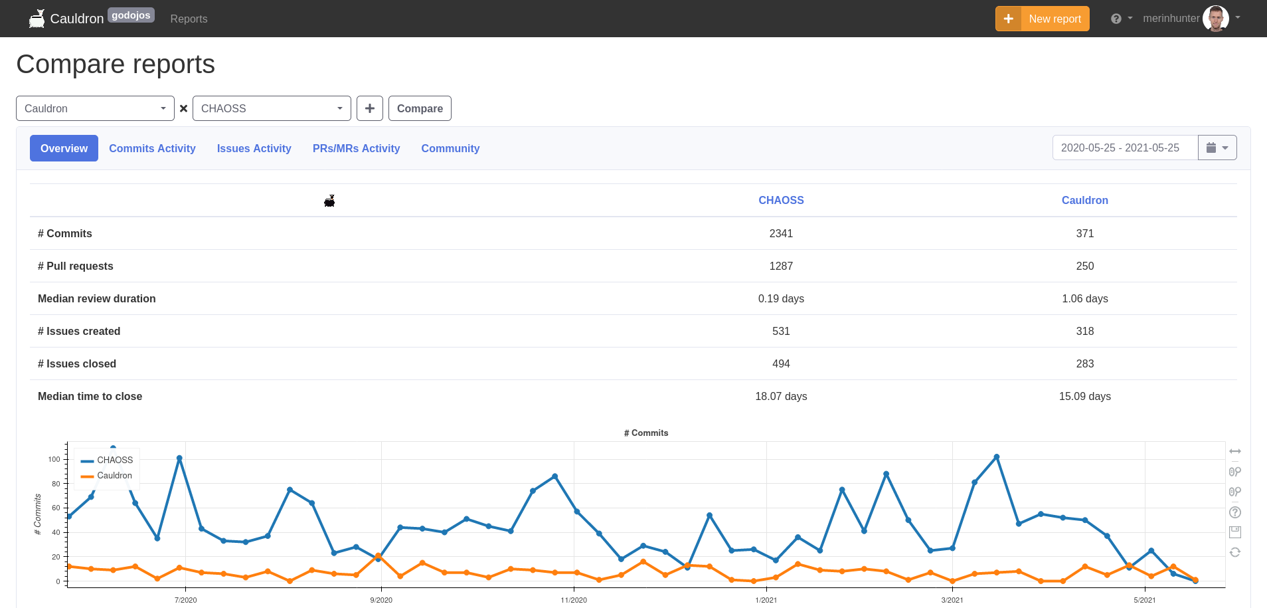Click the '0.19 days' review duration value
The image size is (1267, 608).
781,298
